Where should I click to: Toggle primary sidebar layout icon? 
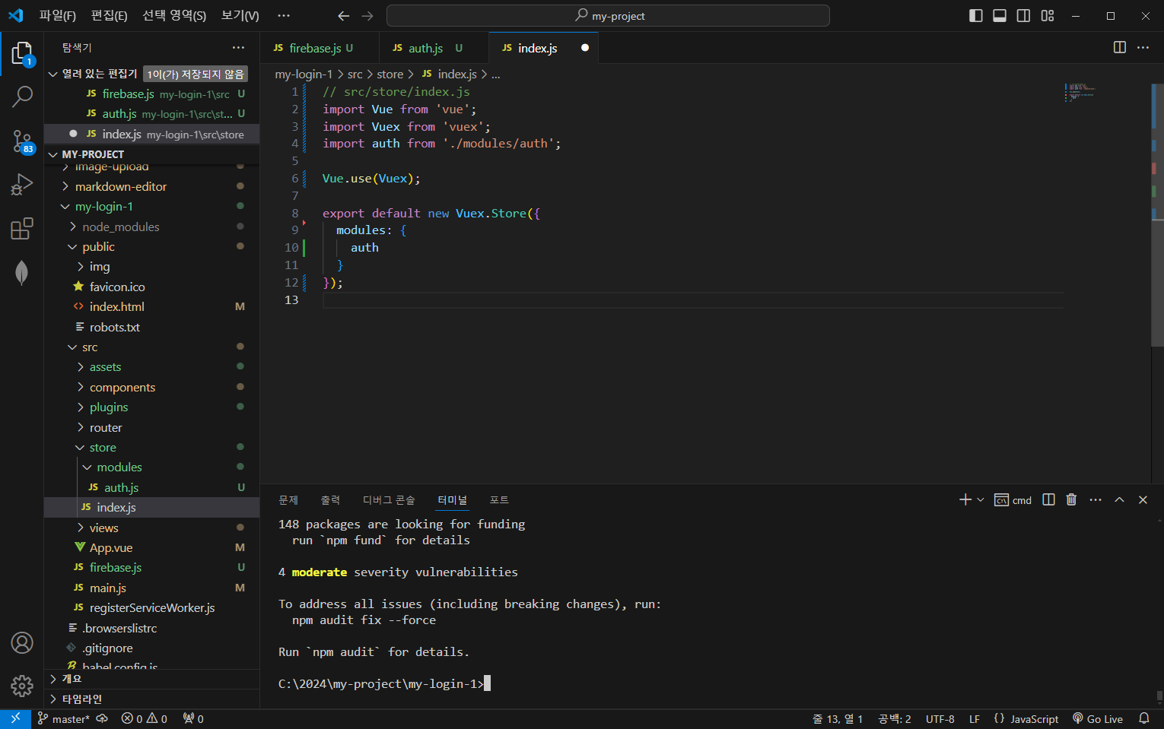(975, 15)
